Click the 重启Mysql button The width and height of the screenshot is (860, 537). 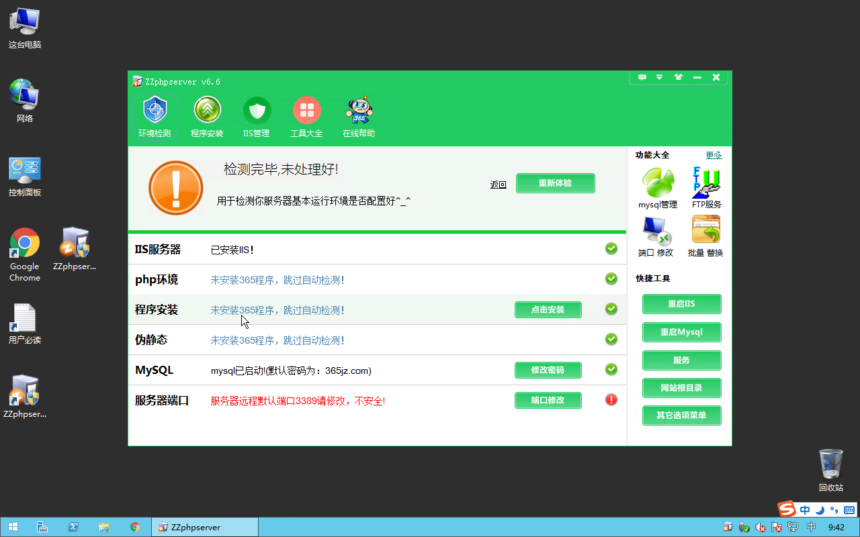click(682, 332)
